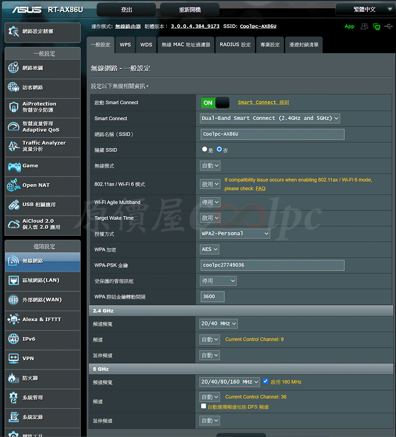Uncheck the 啟用 160 MHz checkbox
This screenshot has width=396, height=437.
(266, 382)
